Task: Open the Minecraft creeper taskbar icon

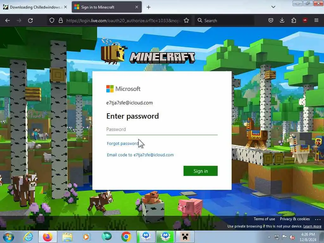Action: tap(185, 237)
